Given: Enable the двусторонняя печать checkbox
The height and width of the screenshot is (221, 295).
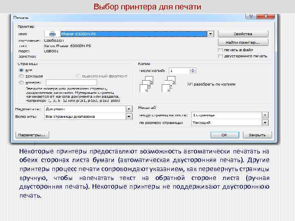Looking at the screenshot, I should [x=220, y=56].
